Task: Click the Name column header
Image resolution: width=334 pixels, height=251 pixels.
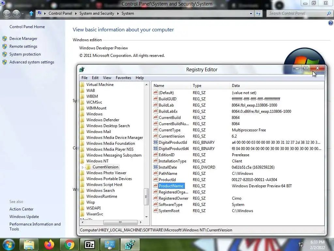Action: [171, 86]
